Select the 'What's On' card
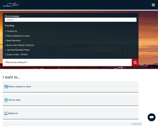The image size is (158, 126). 71,114
